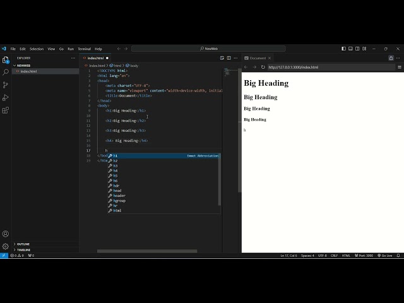This screenshot has height=303, width=404.
Task: Toggle the primary side bar
Action: (x=343, y=49)
